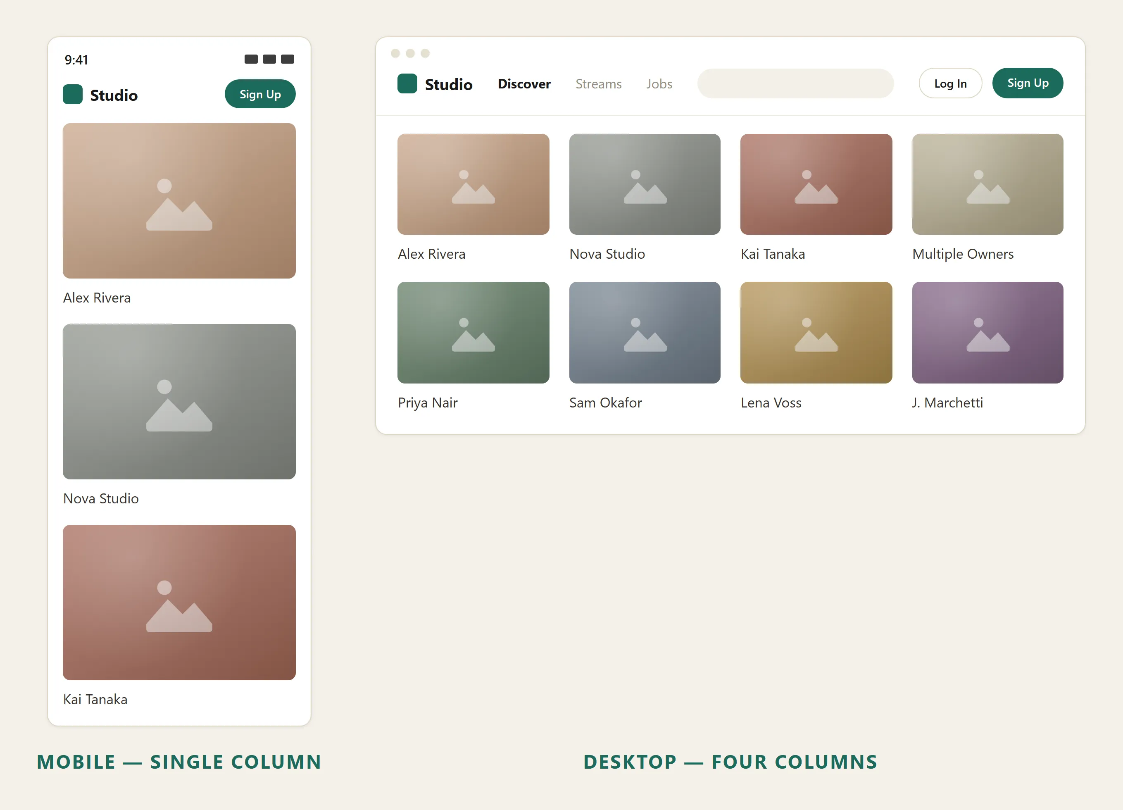Open Lena Voss card image
The image size is (1123, 810).
[816, 333]
